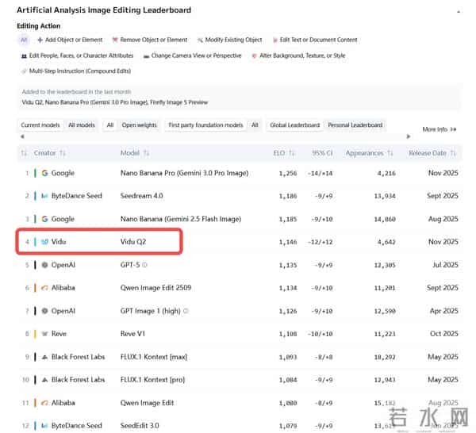Click the All editing action pill
Viewport: 476px width, 433px height.
coord(24,40)
